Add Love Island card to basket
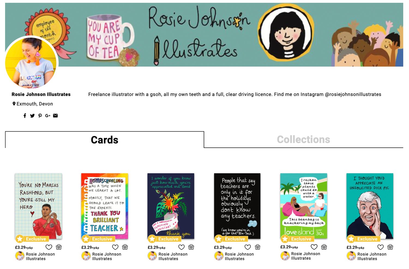Viewport: 409px width, 269px height. (x=324, y=247)
